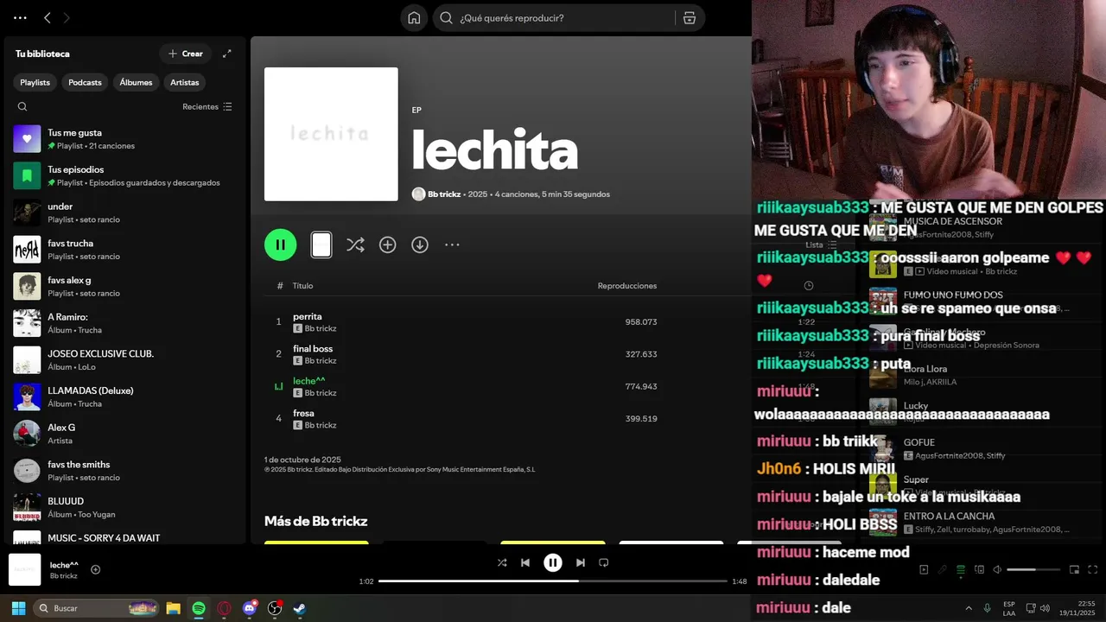Screen dimensions: 1106x622
Task: Go forward using the right arrow
Action: 67,17
